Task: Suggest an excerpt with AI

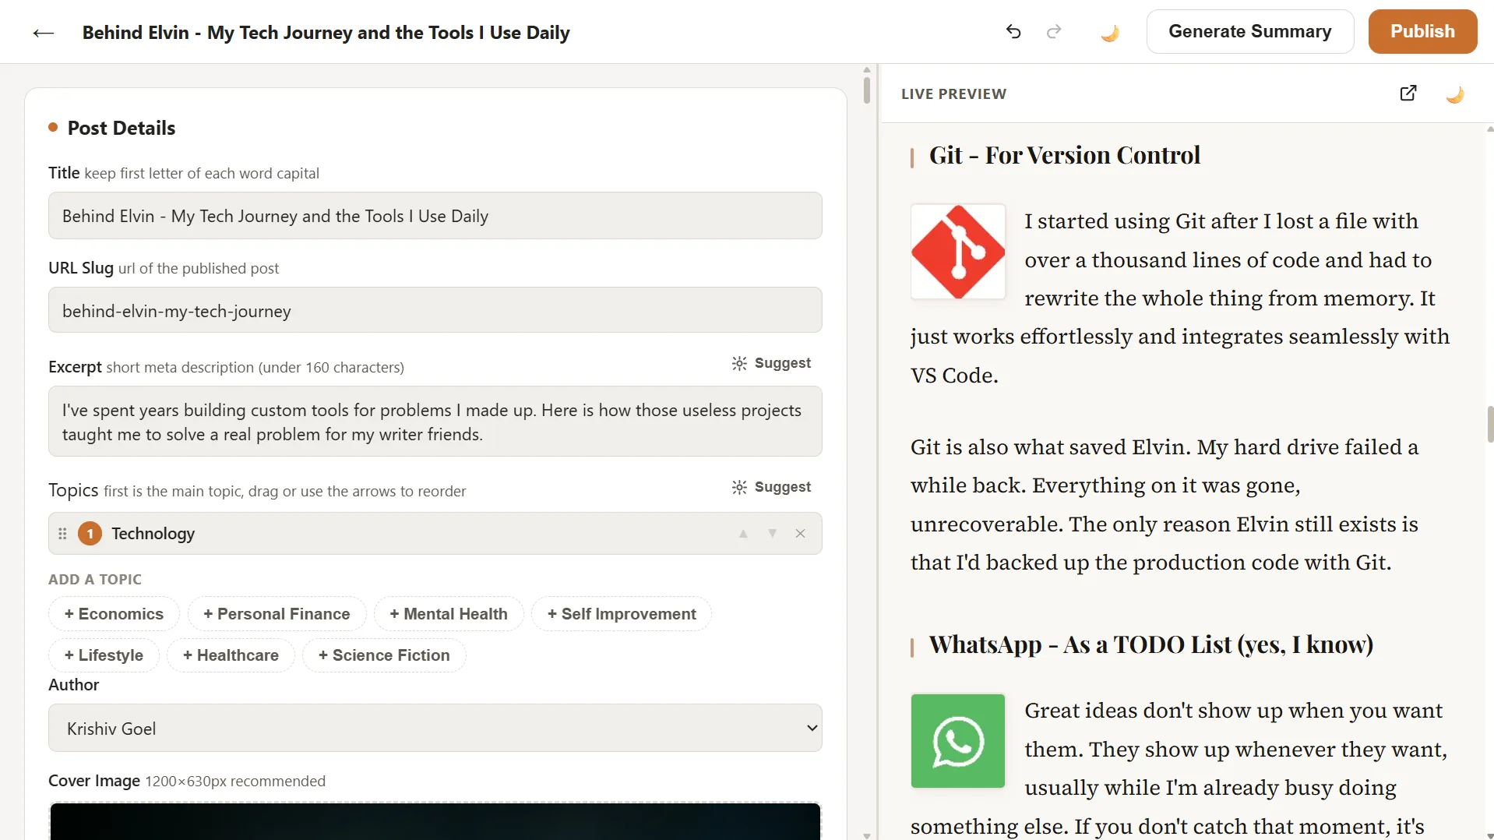Action: point(771,363)
